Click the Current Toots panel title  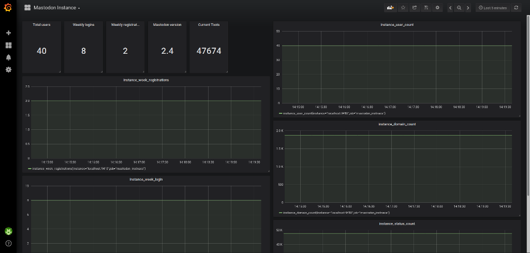[209, 25]
